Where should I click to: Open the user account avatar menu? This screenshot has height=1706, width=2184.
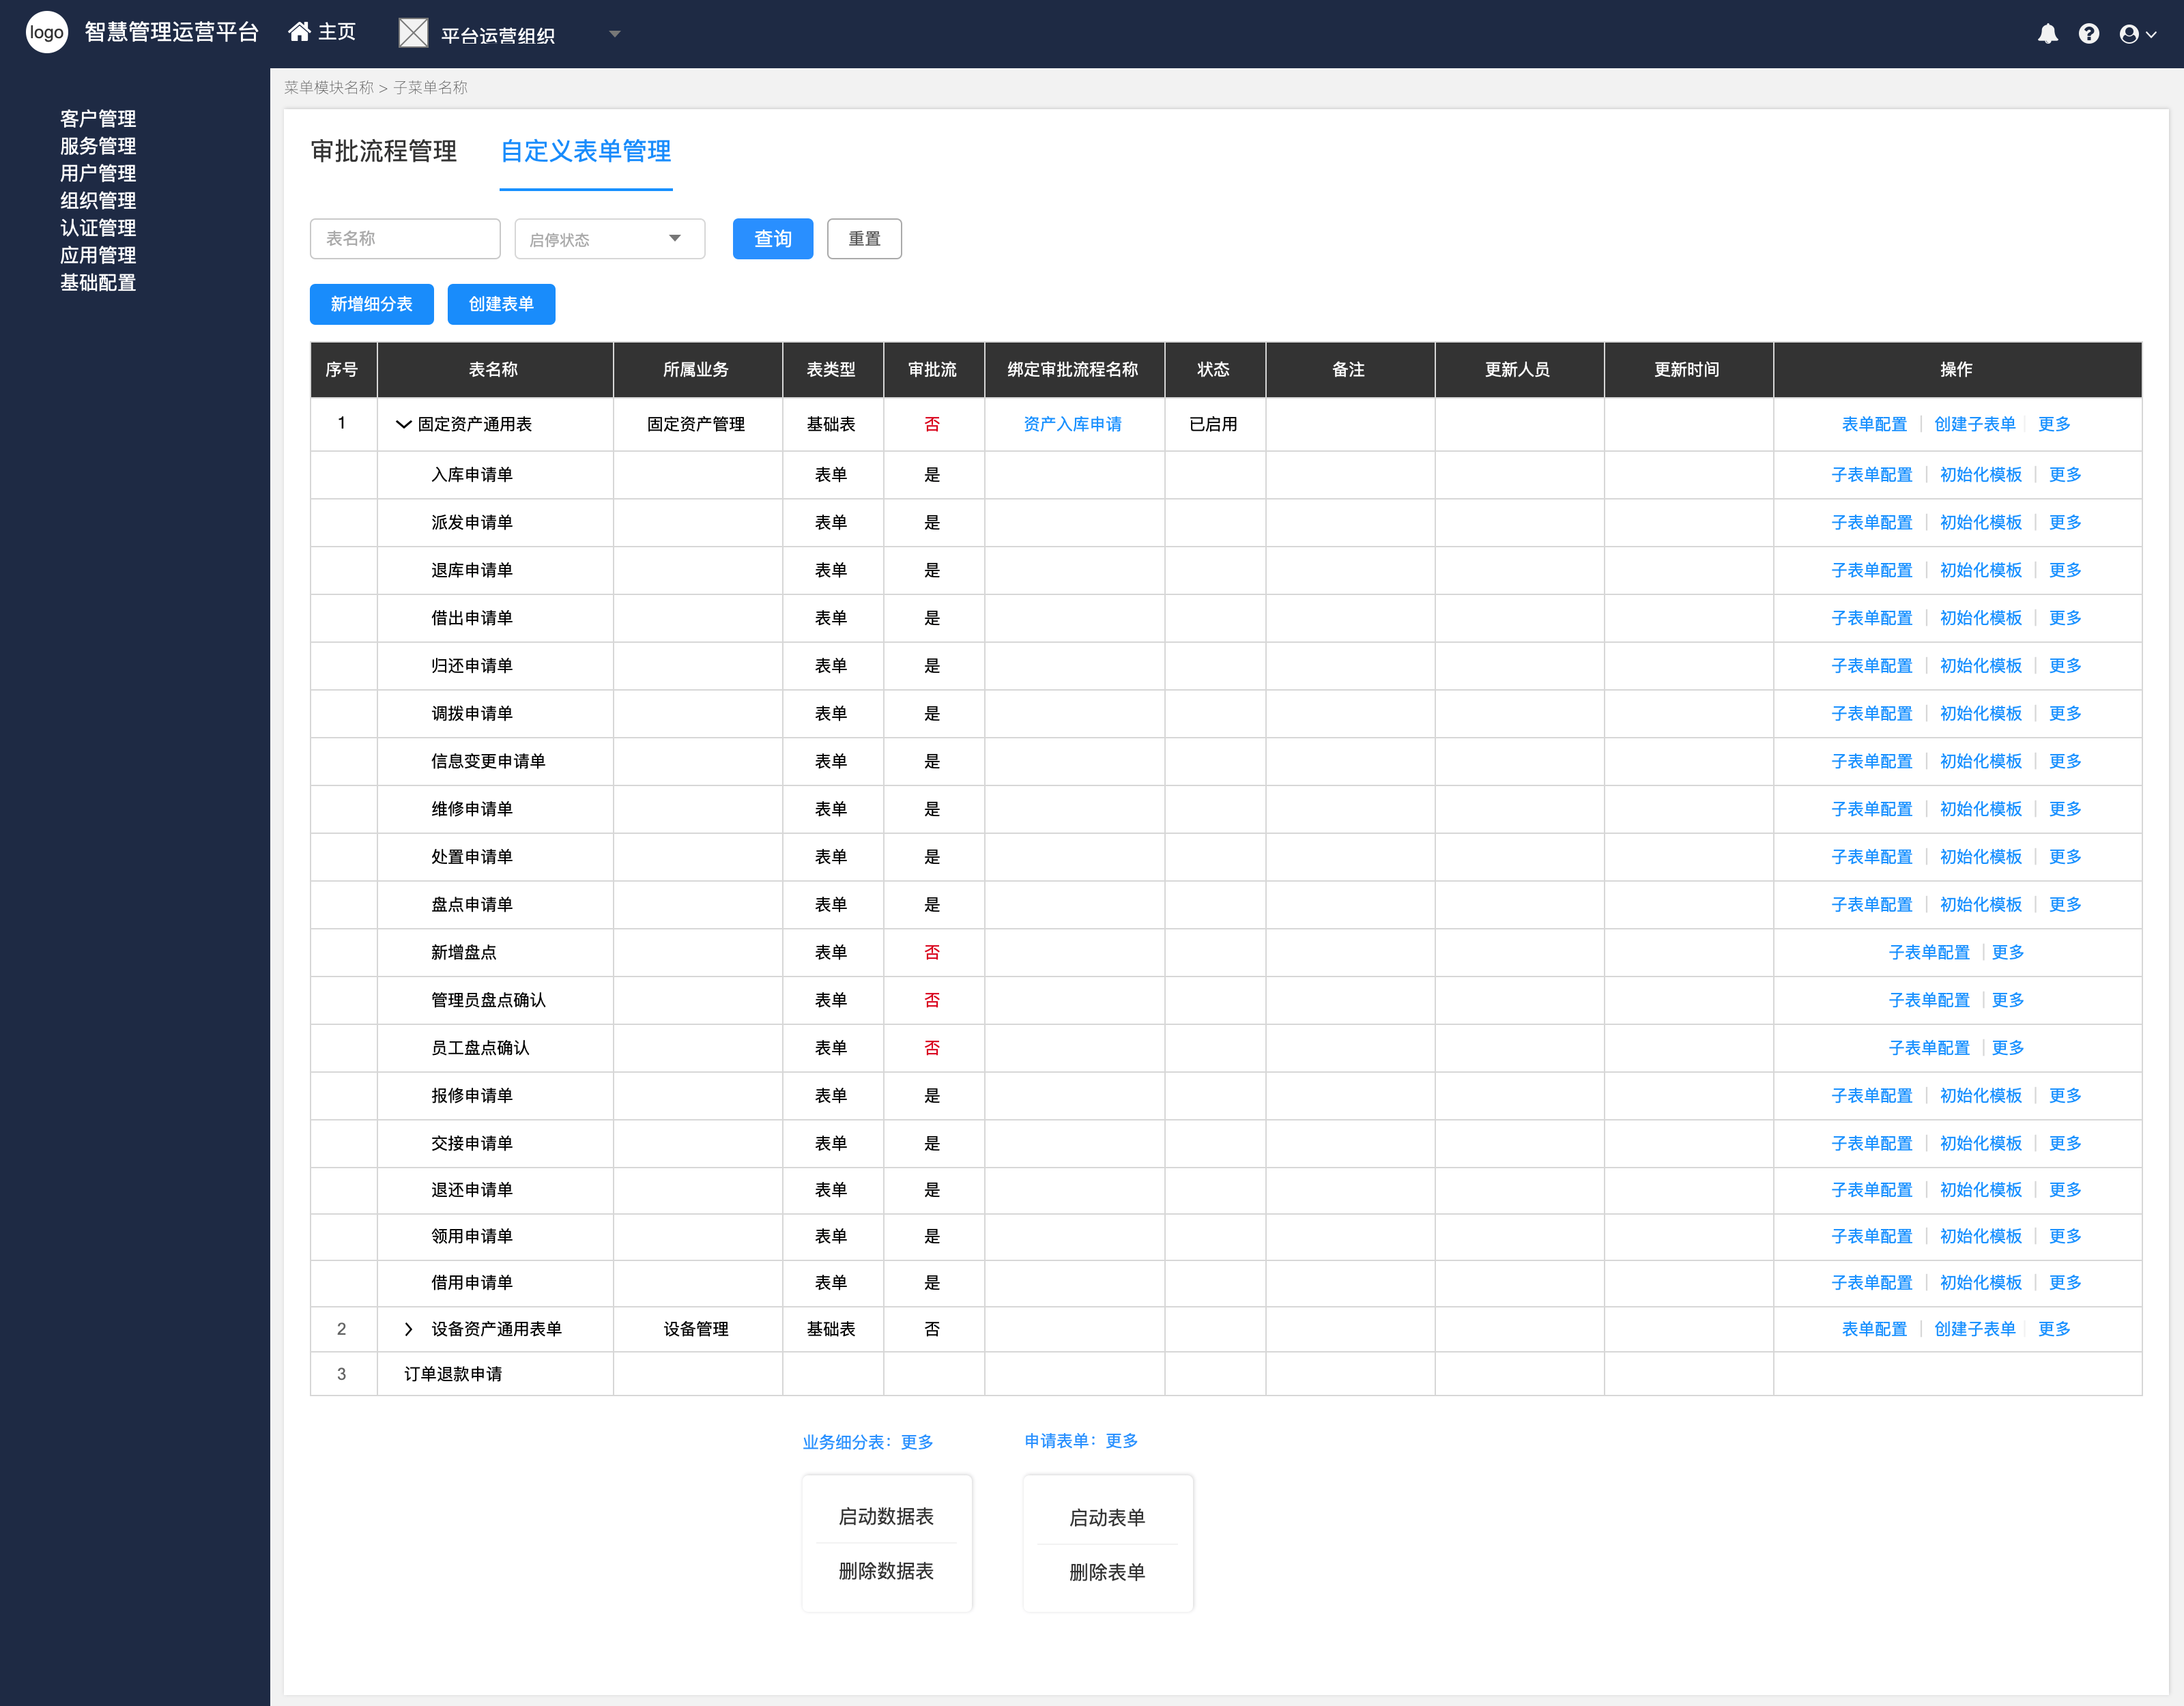[2137, 34]
